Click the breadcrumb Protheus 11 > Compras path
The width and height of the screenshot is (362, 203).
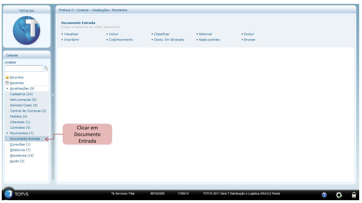(74, 10)
